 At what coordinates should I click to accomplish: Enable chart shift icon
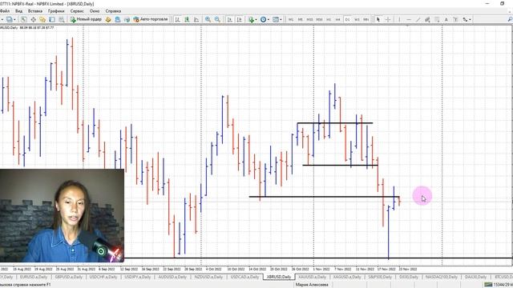tap(239, 19)
